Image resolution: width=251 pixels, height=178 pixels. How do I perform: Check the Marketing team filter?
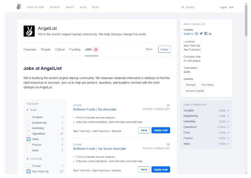coord(28,128)
